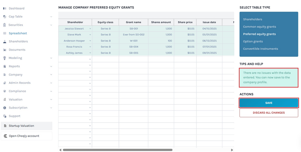Open shareholder dropdown for Rosa Francis

[x=90, y=47]
